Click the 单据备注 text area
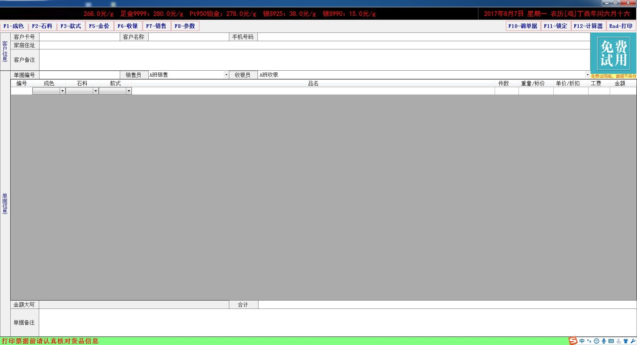The height and width of the screenshot is (345, 637). point(338,322)
